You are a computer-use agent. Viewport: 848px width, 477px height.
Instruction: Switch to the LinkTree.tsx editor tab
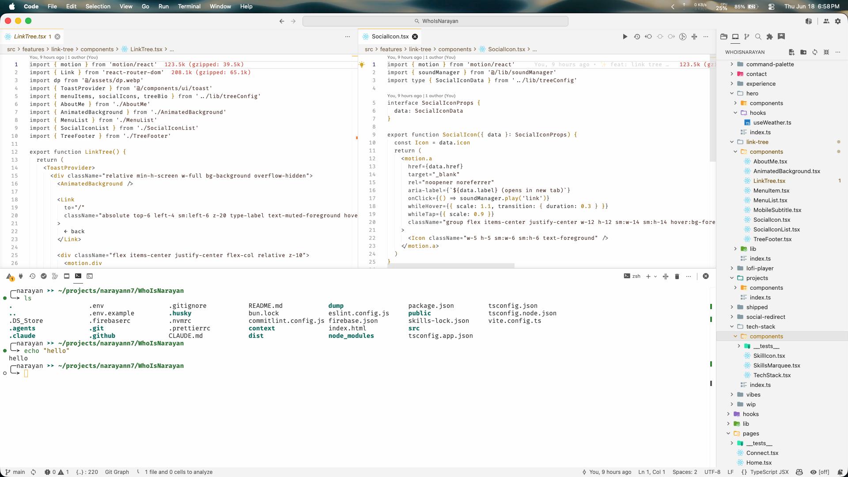30,37
